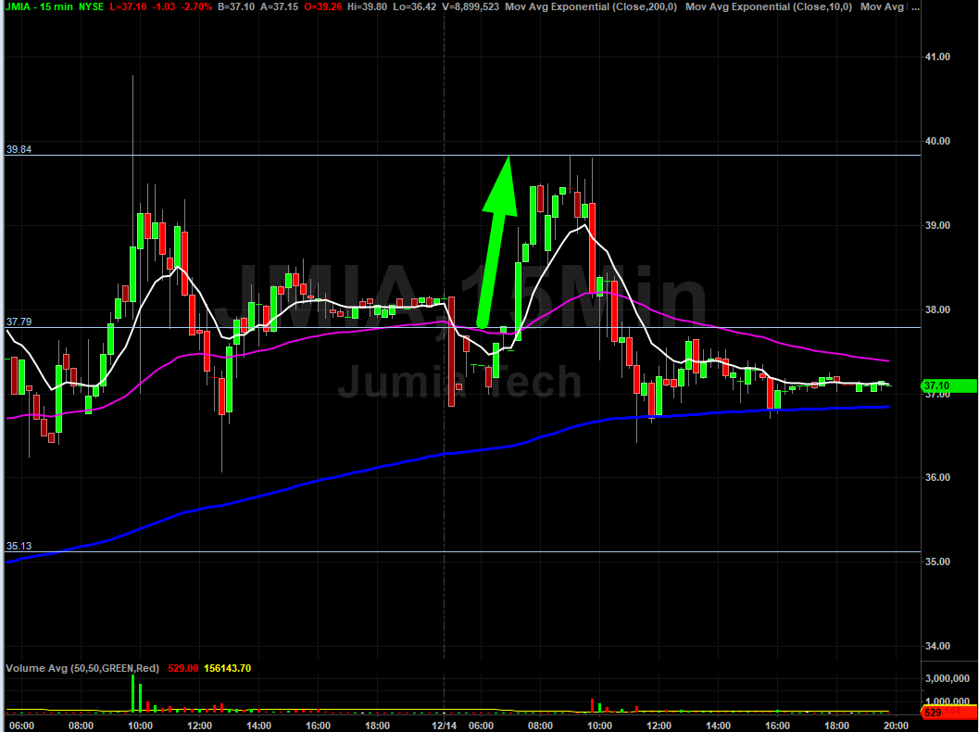Viewport: 979px width, 732px height.
Task: Click the 3,000,000 volume axis label
Action: tap(946, 680)
